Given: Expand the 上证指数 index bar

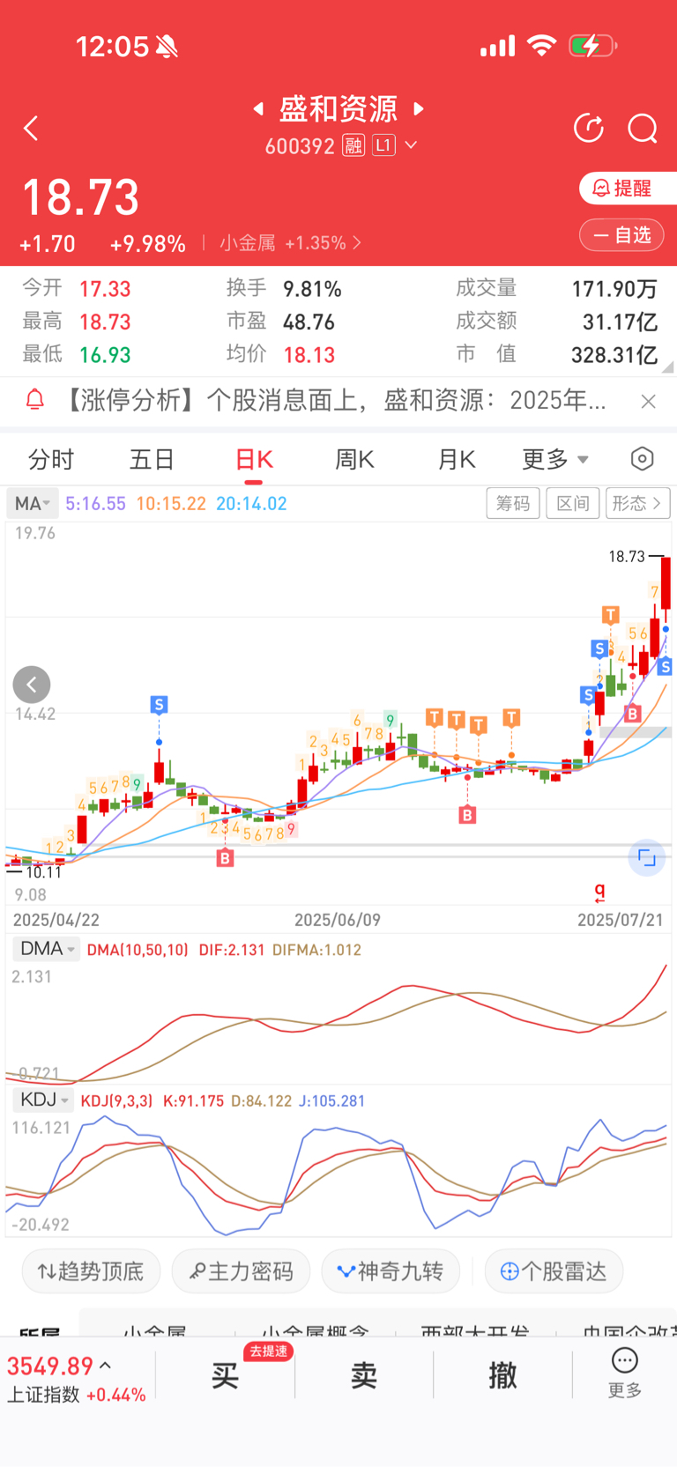Looking at the screenshot, I should 77,1379.
